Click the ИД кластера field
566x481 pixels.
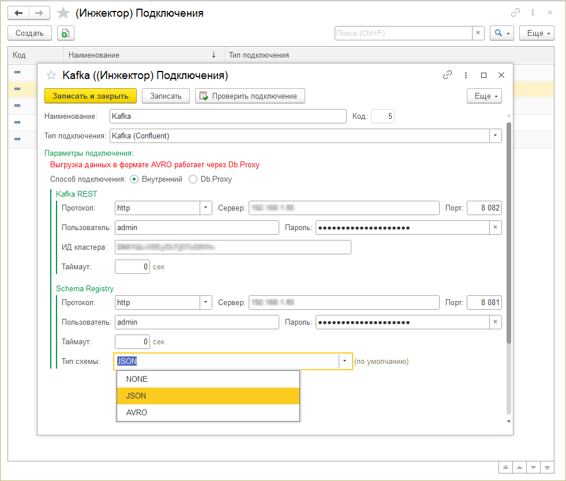233,247
